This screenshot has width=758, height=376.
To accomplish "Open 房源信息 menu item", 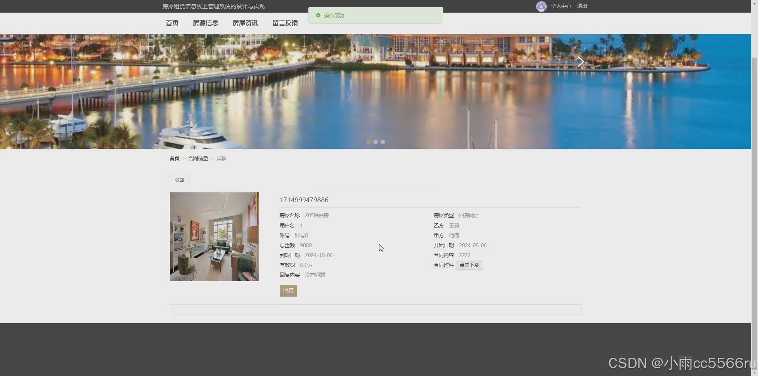I will coord(205,23).
